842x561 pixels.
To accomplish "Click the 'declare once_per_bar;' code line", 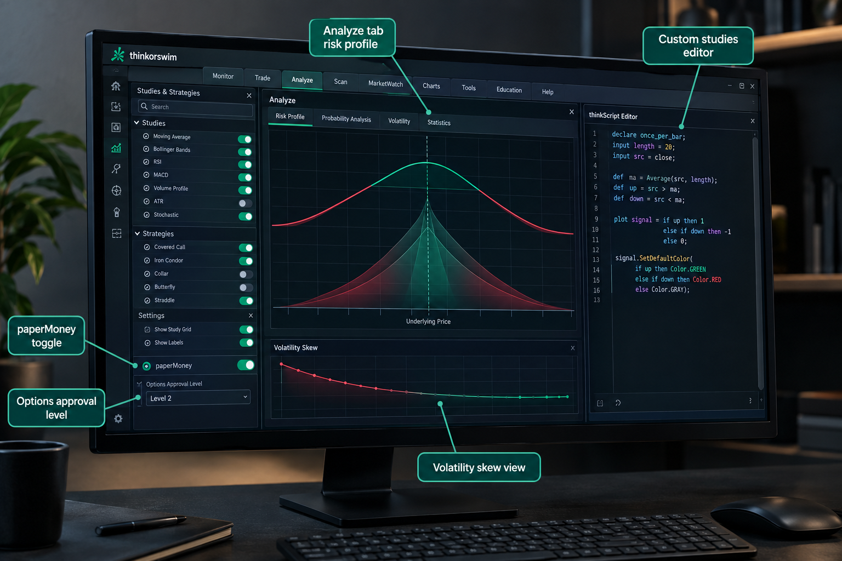I will [x=648, y=135].
